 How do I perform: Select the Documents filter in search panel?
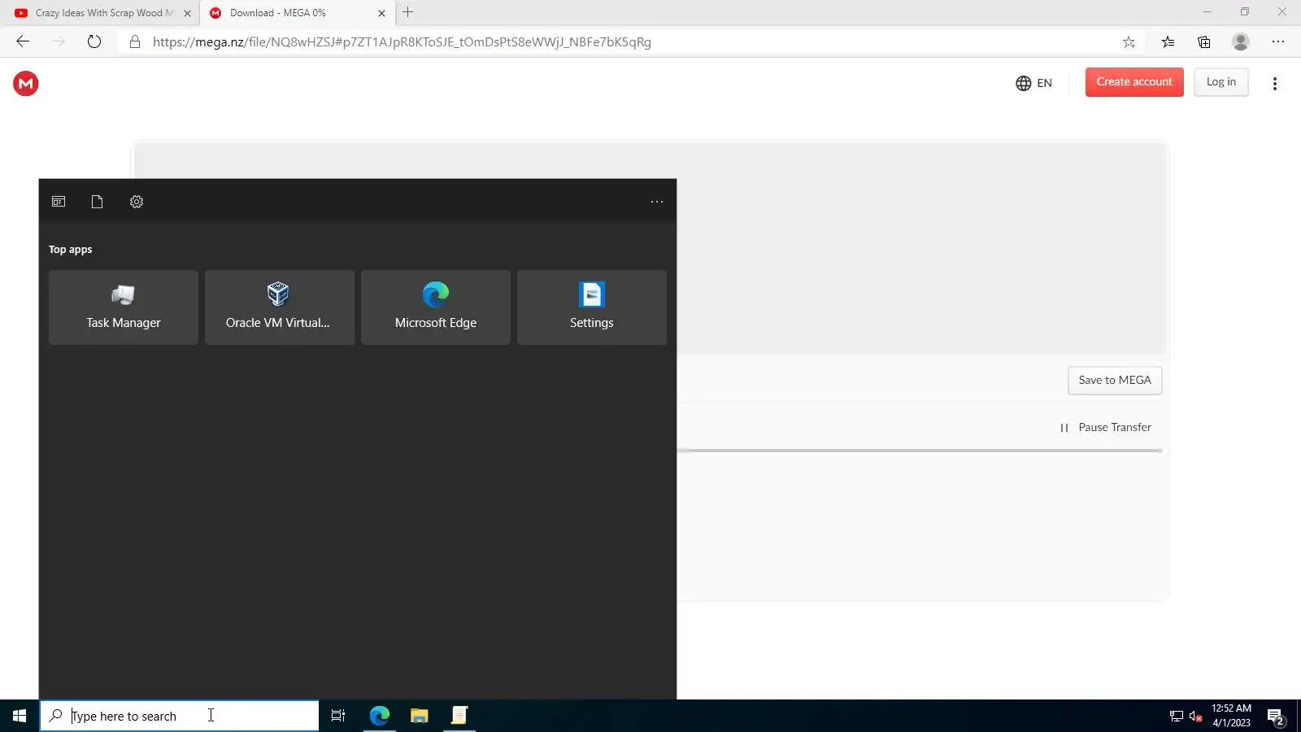98,202
